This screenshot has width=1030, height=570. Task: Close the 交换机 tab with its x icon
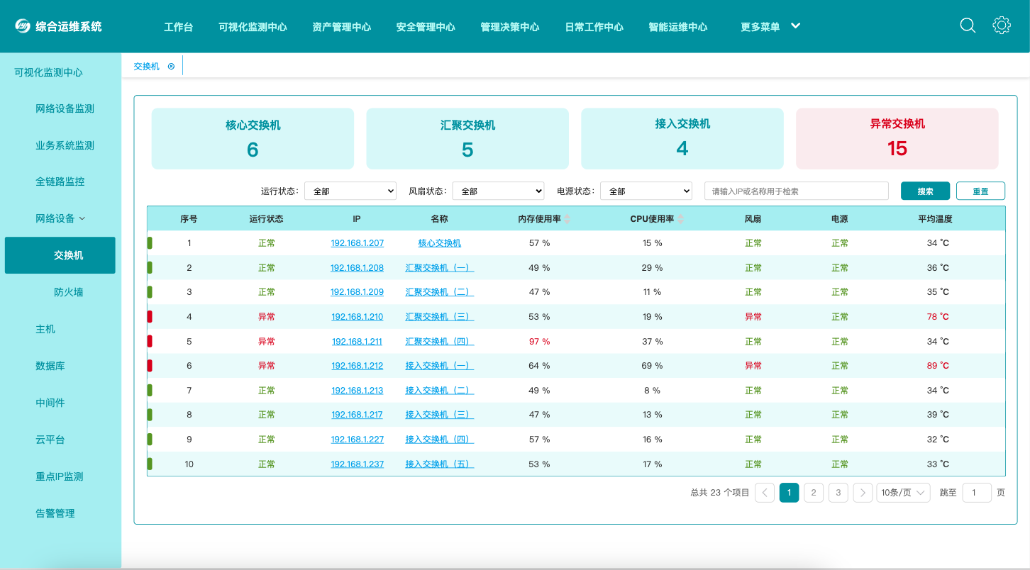[x=171, y=66]
